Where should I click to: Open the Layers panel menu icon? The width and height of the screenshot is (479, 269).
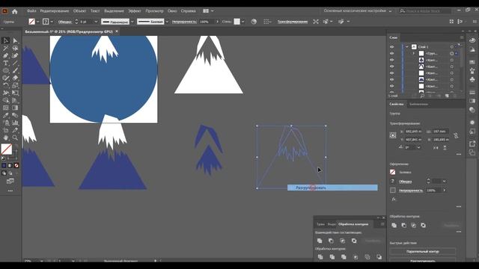point(462,37)
